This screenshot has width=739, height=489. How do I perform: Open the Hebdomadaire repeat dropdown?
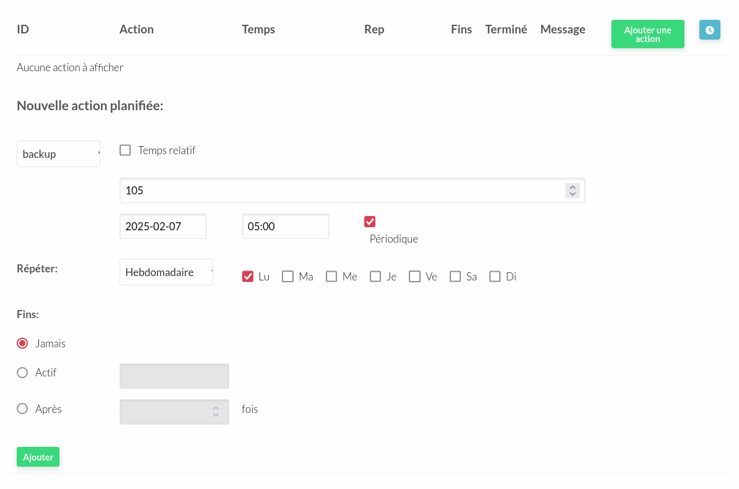(x=166, y=272)
